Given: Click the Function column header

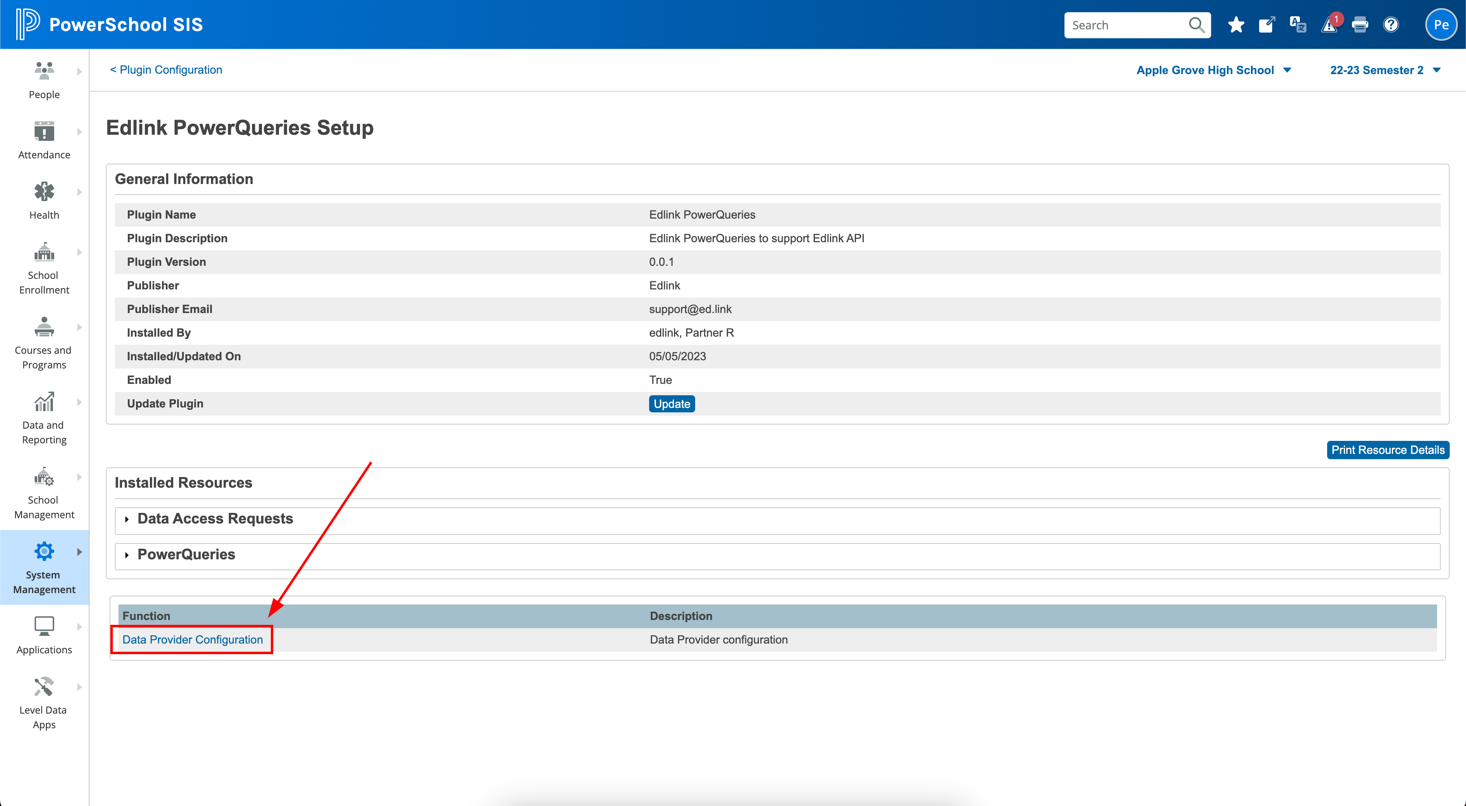Looking at the screenshot, I should (x=146, y=615).
